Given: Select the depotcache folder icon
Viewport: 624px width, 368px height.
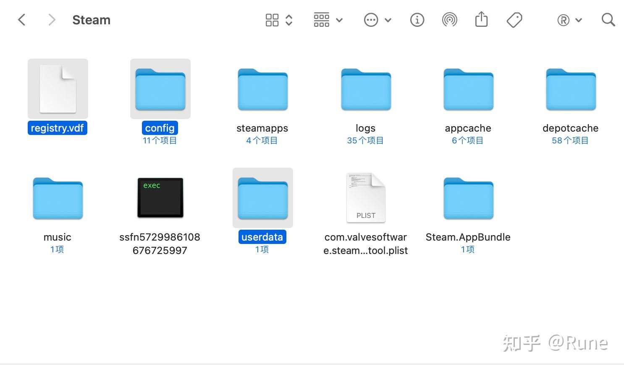Looking at the screenshot, I should tap(571, 89).
